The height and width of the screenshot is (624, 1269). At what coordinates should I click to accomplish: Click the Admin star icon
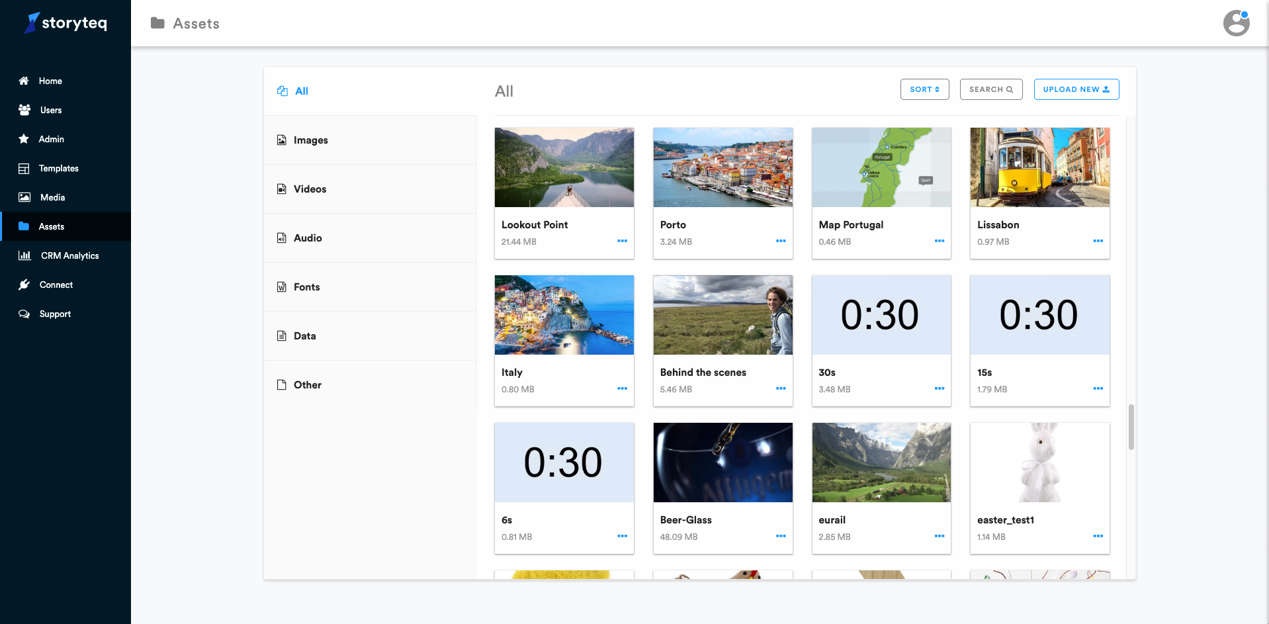pyautogui.click(x=24, y=139)
